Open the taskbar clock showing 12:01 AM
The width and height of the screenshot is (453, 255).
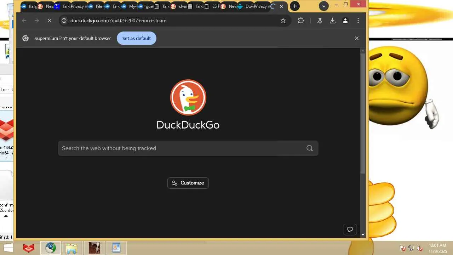pos(437,248)
